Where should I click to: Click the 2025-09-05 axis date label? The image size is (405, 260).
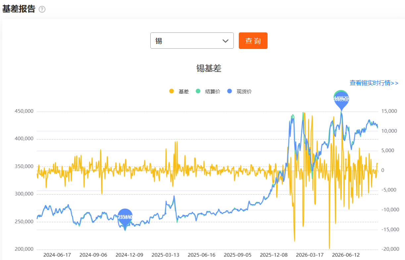[x=238, y=255]
